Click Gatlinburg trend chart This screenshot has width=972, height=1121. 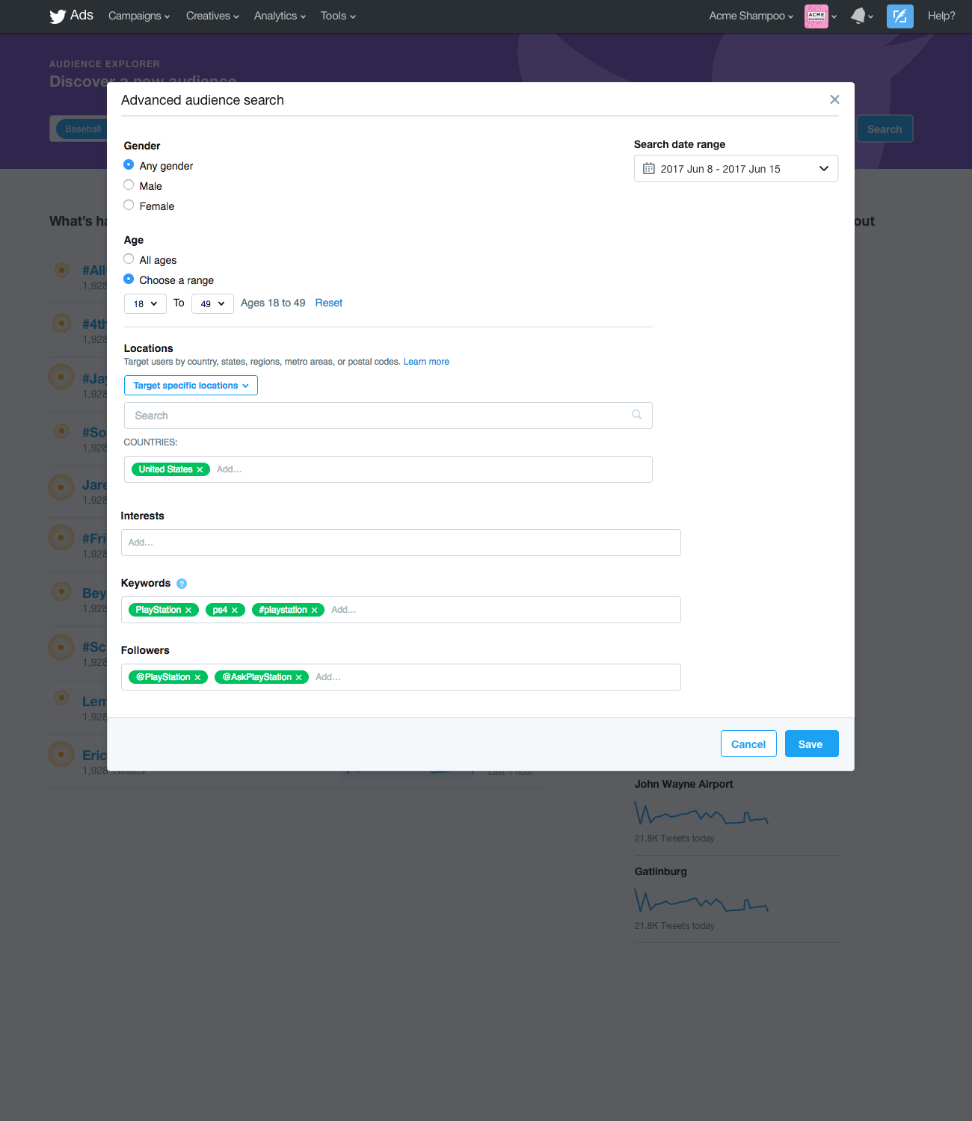point(701,901)
